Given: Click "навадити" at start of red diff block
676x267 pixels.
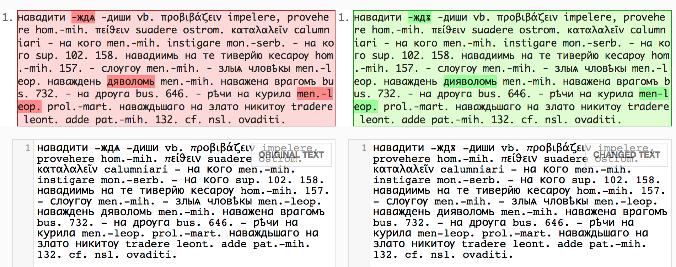Looking at the screenshot, I should (42, 17).
